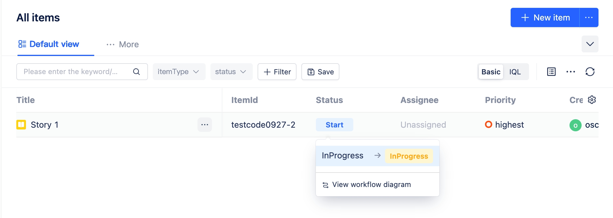Open toolbar more options ellipsis

pyautogui.click(x=570, y=72)
